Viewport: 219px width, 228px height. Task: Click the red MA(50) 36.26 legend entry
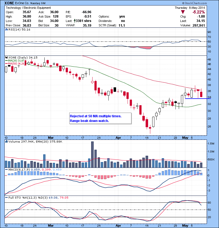click(15, 63)
